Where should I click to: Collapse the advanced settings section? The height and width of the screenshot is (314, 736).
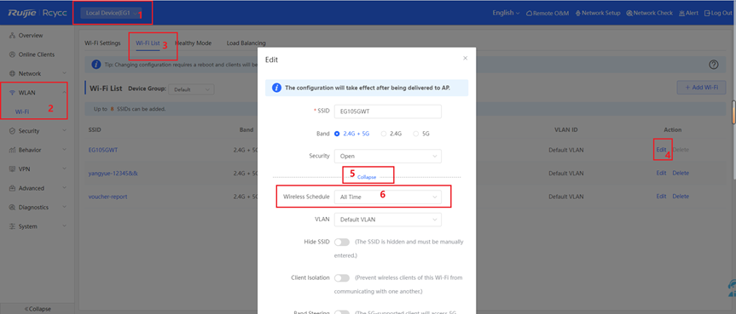367,178
